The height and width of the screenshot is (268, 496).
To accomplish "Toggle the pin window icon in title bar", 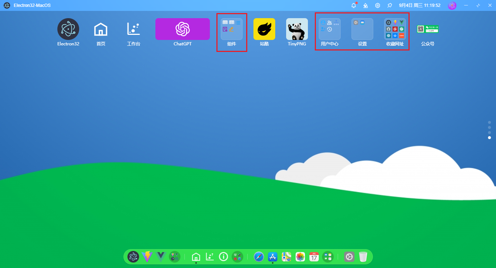I will (x=390, y=5).
